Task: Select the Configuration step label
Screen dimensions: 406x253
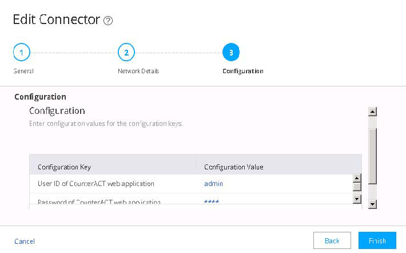Action: (x=242, y=72)
